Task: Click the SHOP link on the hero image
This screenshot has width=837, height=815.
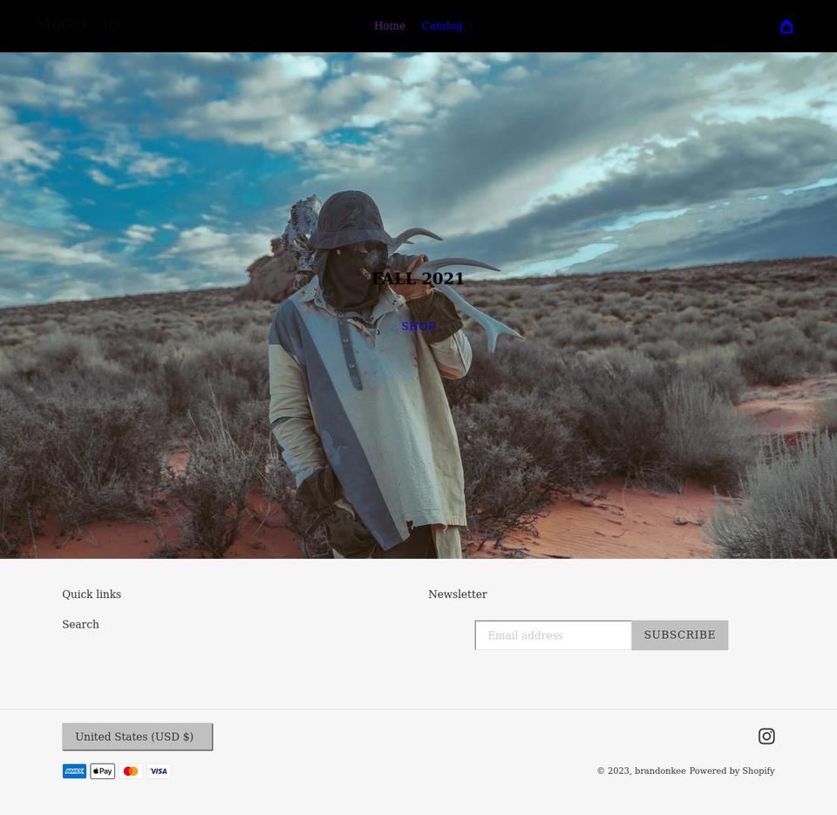Action: (x=418, y=326)
